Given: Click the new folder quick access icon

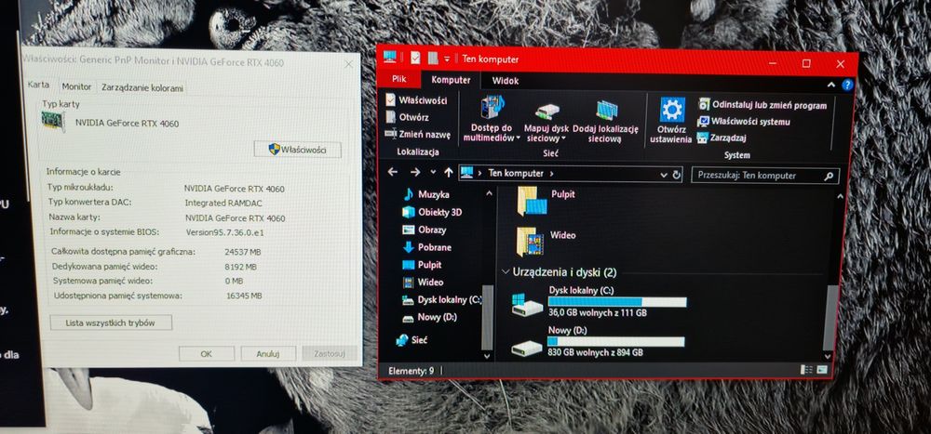Looking at the screenshot, I should tap(433, 59).
